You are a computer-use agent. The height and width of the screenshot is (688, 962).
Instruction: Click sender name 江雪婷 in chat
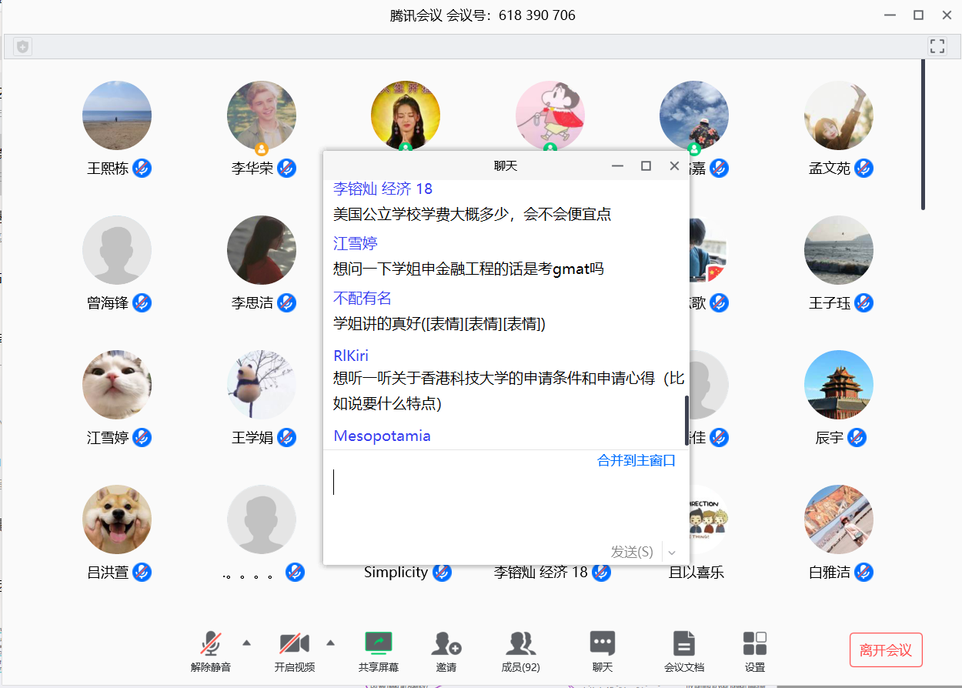(355, 244)
